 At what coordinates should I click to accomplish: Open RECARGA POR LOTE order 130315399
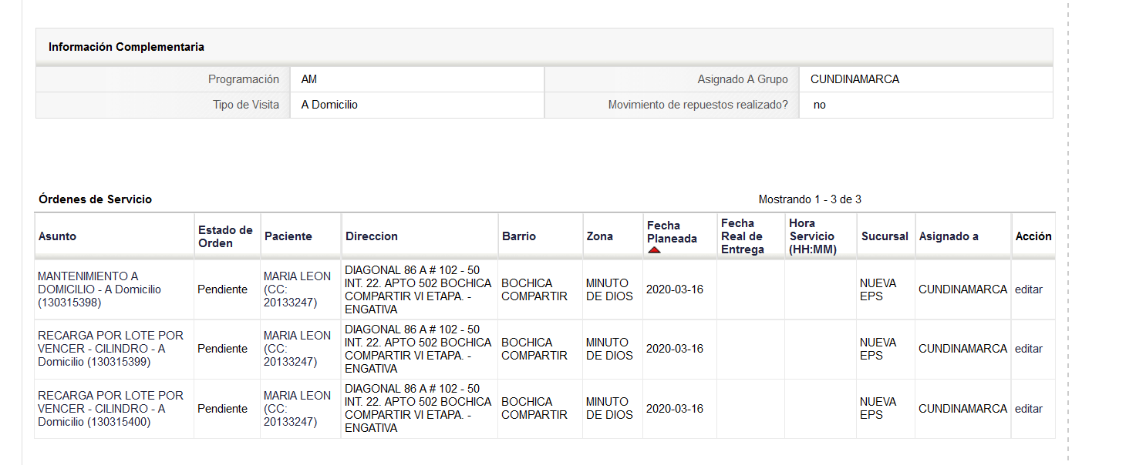pos(111,349)
